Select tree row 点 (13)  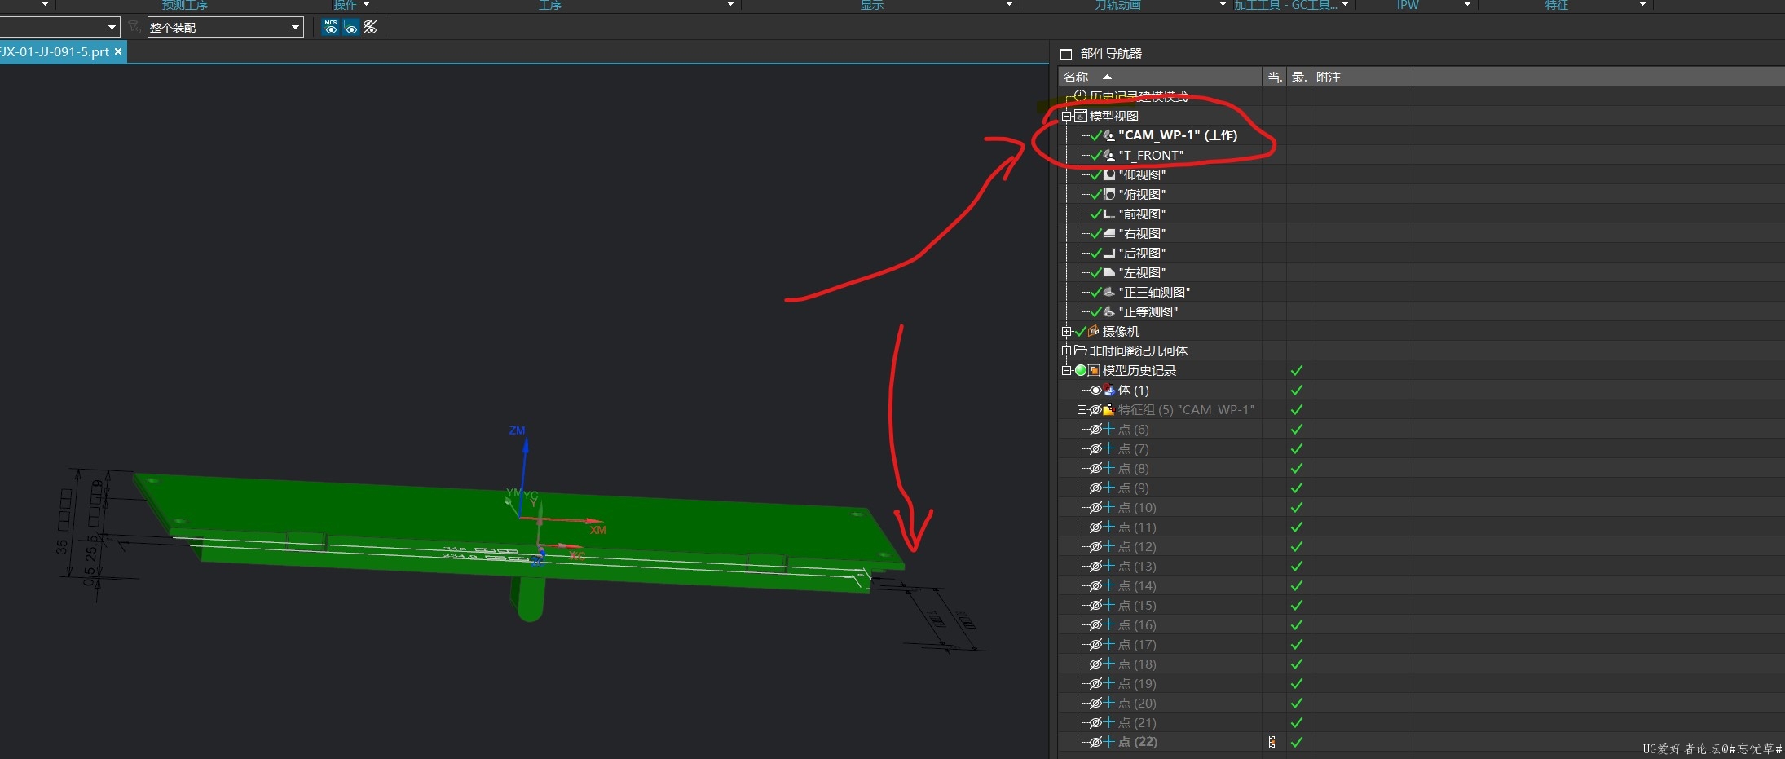[1137, 566]
